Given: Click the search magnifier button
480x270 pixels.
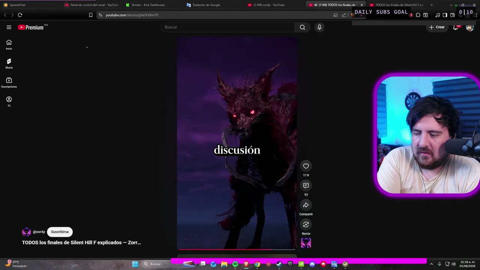Looking at the screenshot, I should 303,27.
